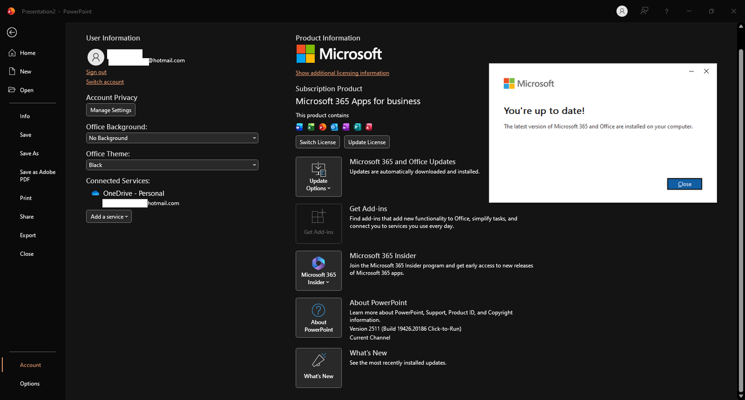
Task: Click the OneDrive cloud icon
Action: (95, 193)
